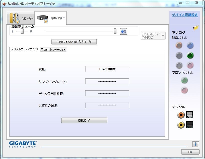This screenshot has width=205, height=159.
Task: Select the Digital Input tab
Action: point(50,18)
